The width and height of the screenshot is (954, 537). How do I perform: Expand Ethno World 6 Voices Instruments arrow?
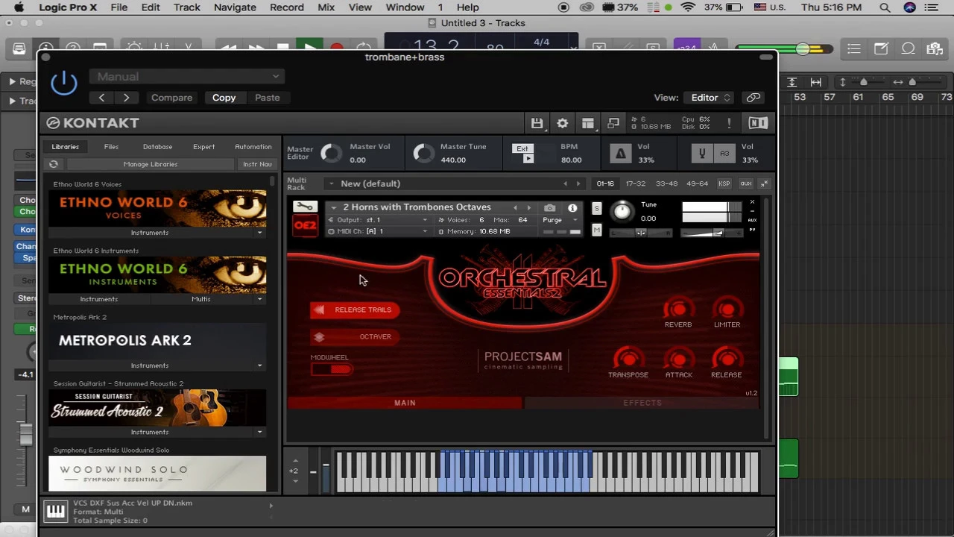click(259, 233)
